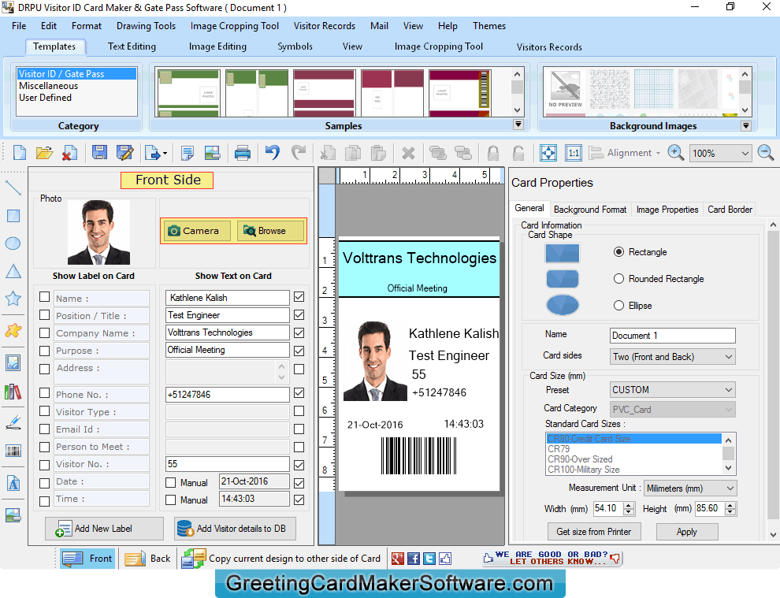
Task: Click the Google Plus share icon
Action: (397, 559)
